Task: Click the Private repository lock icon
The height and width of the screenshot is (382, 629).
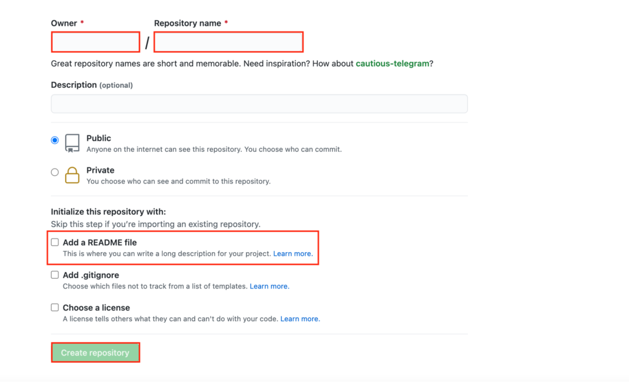Action: tap(71, 175)
